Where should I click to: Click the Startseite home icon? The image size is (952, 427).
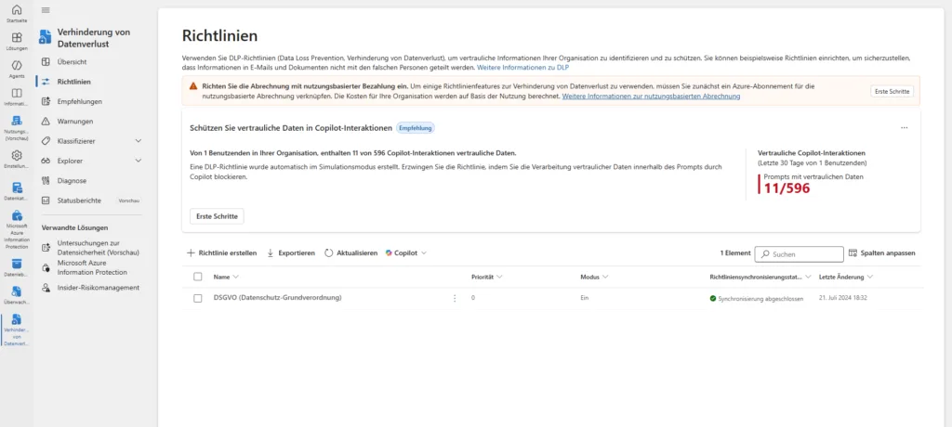point(16,10)
